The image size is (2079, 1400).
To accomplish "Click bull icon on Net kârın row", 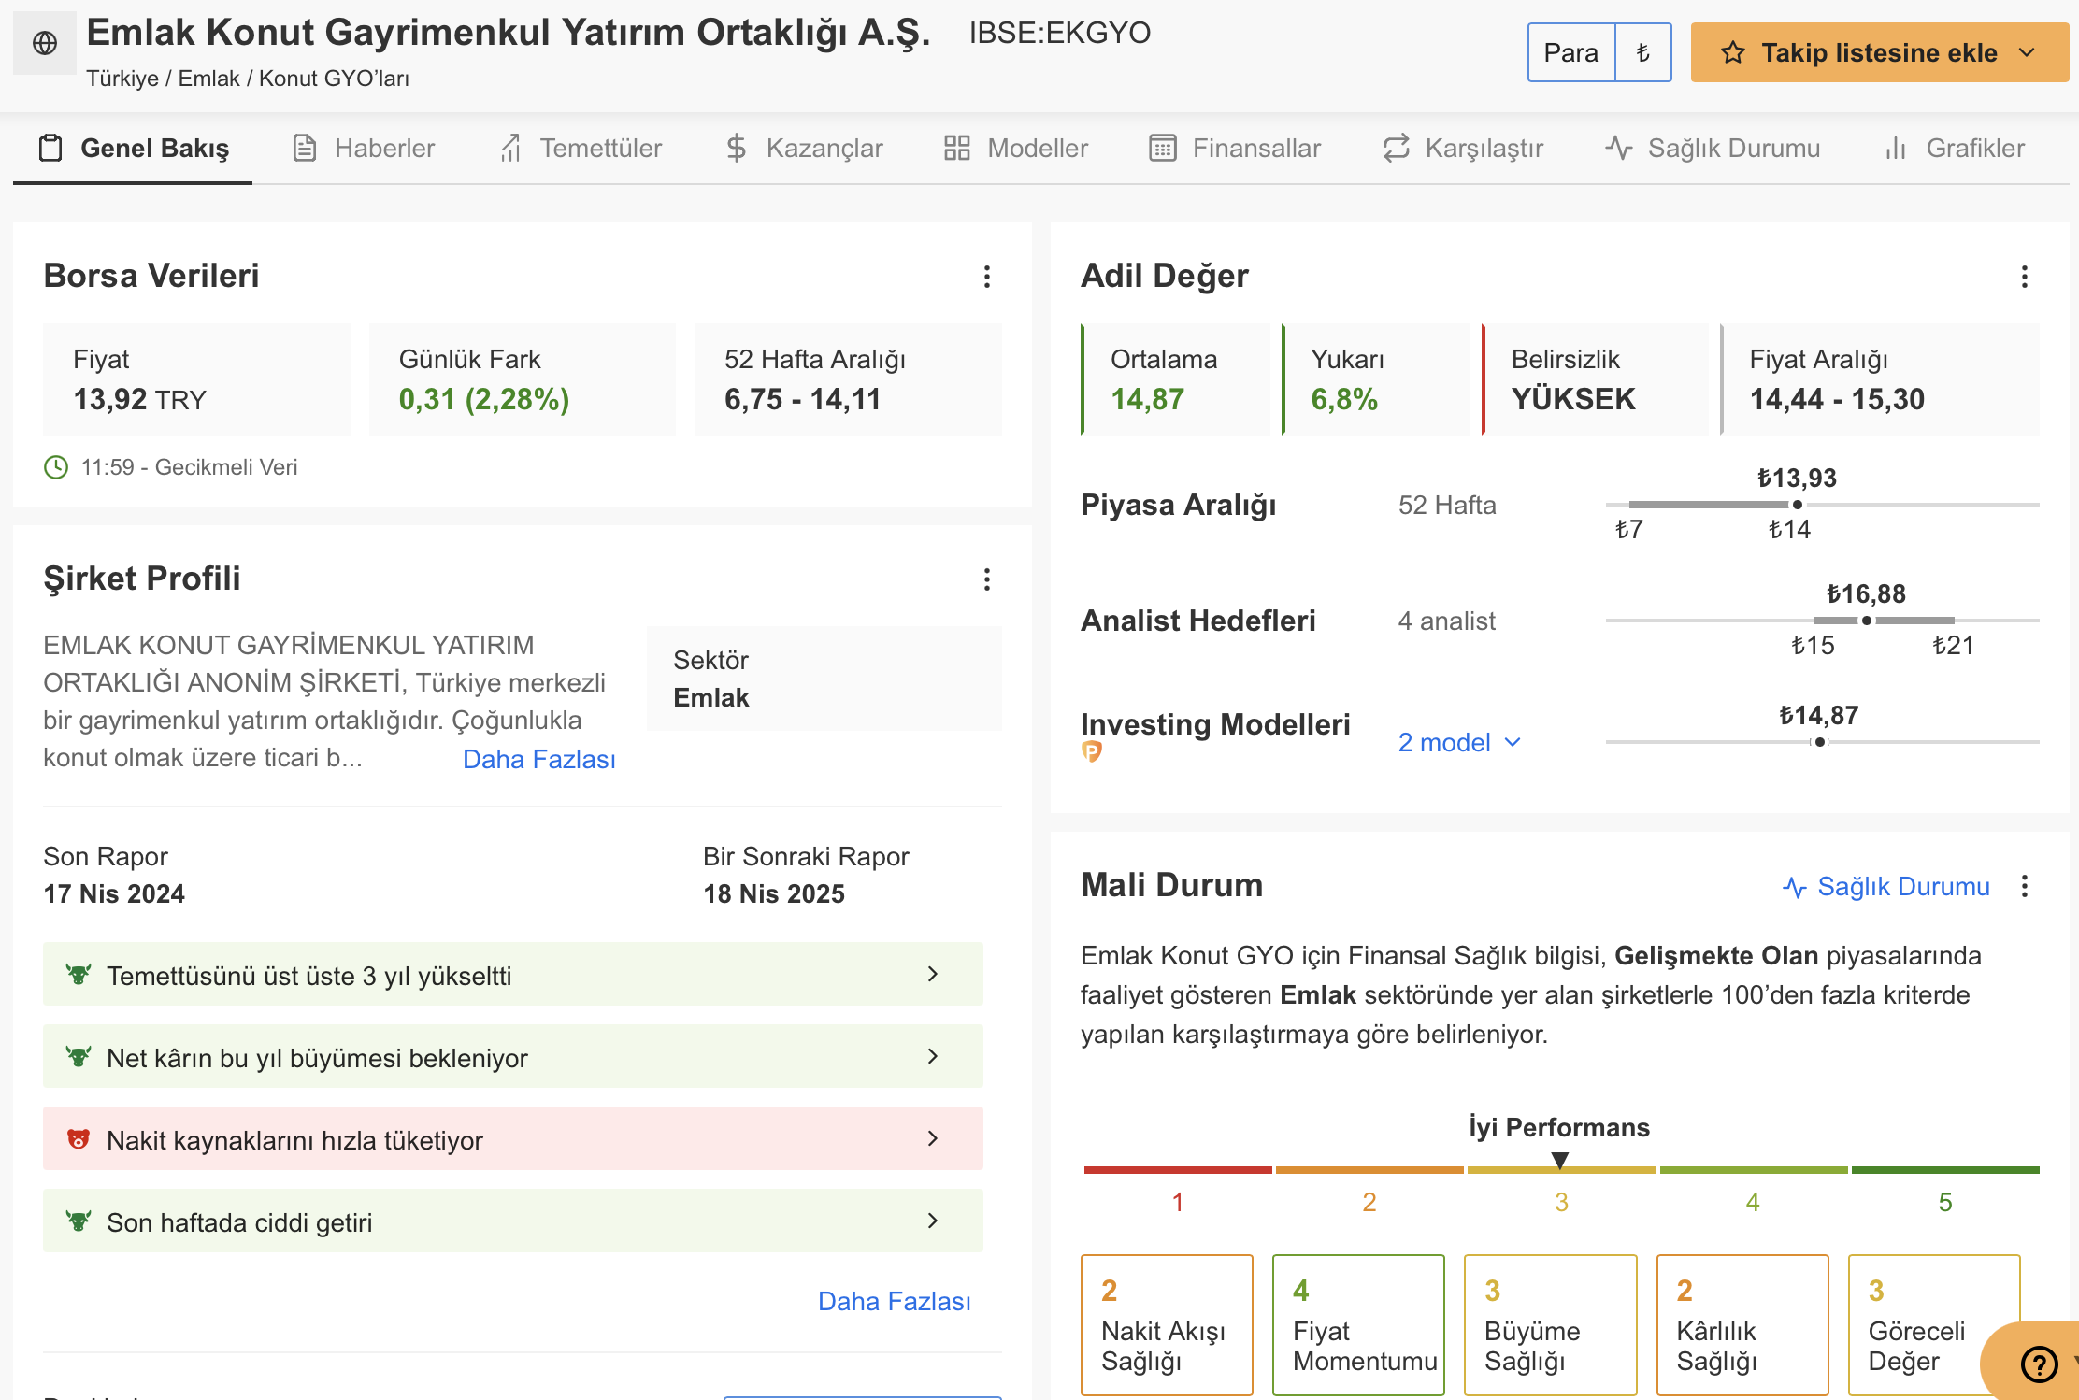I will [x=79, y=1057].
